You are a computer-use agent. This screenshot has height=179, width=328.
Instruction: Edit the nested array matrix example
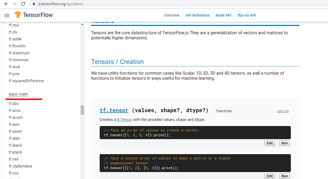point(270,176)
